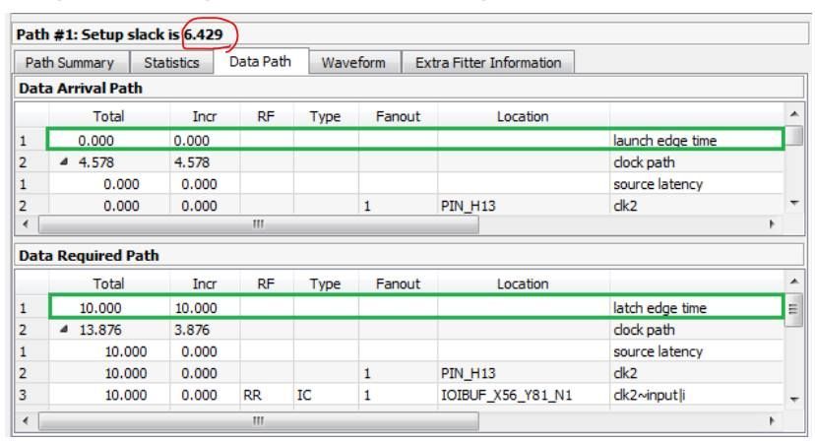Click Fanout column header in Data Required Path
Screen dimensions: 815x442
tap(398, 284)
